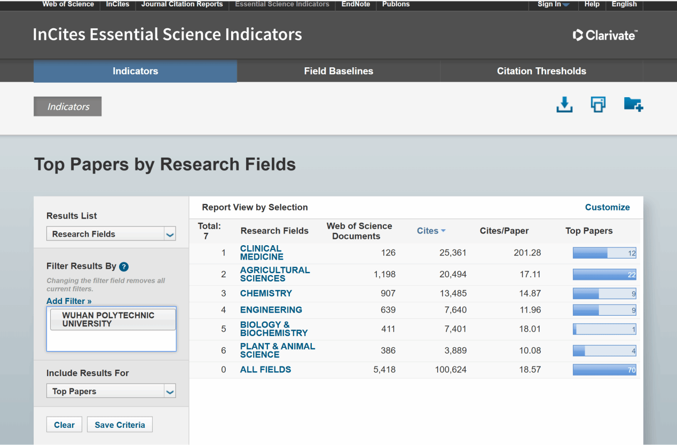Click the Report View by Selection heading
The image size is (677, 445).
255,207
